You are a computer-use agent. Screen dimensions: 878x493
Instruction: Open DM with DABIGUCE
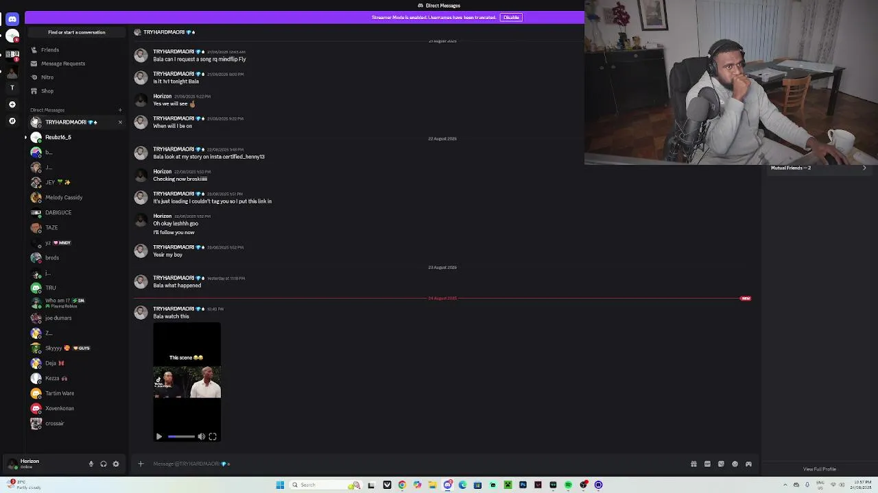75,213
